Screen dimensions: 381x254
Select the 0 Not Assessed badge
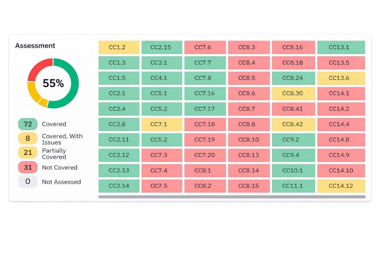coord(28,182)
